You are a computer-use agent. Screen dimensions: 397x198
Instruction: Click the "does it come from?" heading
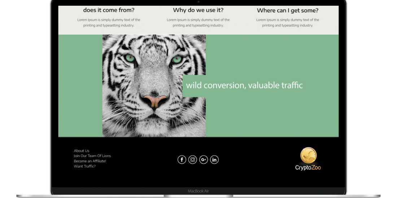pyautogui.click(x=109, y=10)
